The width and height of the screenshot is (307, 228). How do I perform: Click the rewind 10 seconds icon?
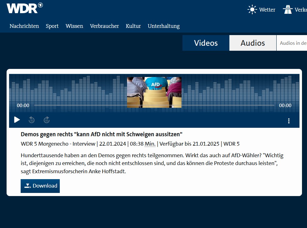point(31,120)
